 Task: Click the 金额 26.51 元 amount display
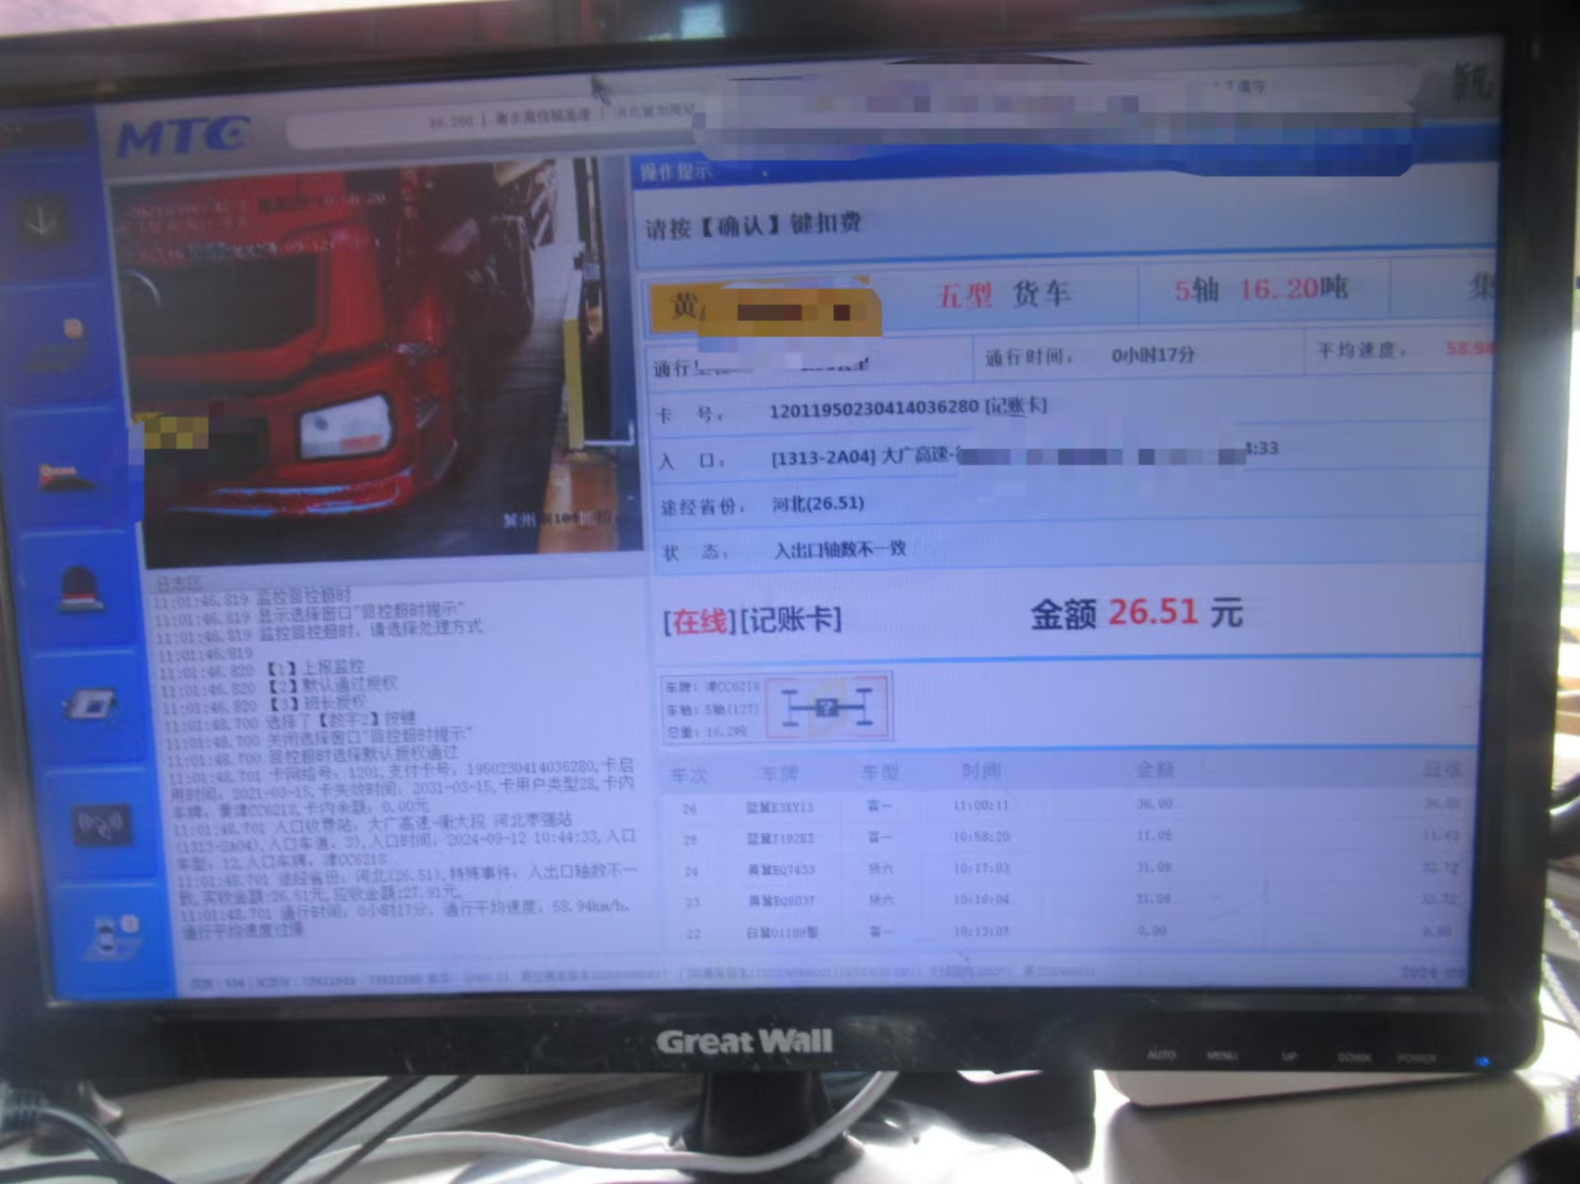pos(1136,613)
